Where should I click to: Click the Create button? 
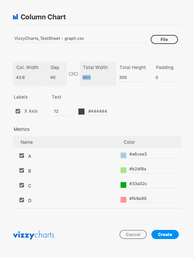coord(165,234)
